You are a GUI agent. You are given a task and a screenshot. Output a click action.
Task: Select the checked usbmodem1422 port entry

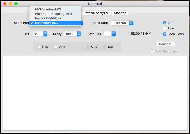tap(47, 23)
